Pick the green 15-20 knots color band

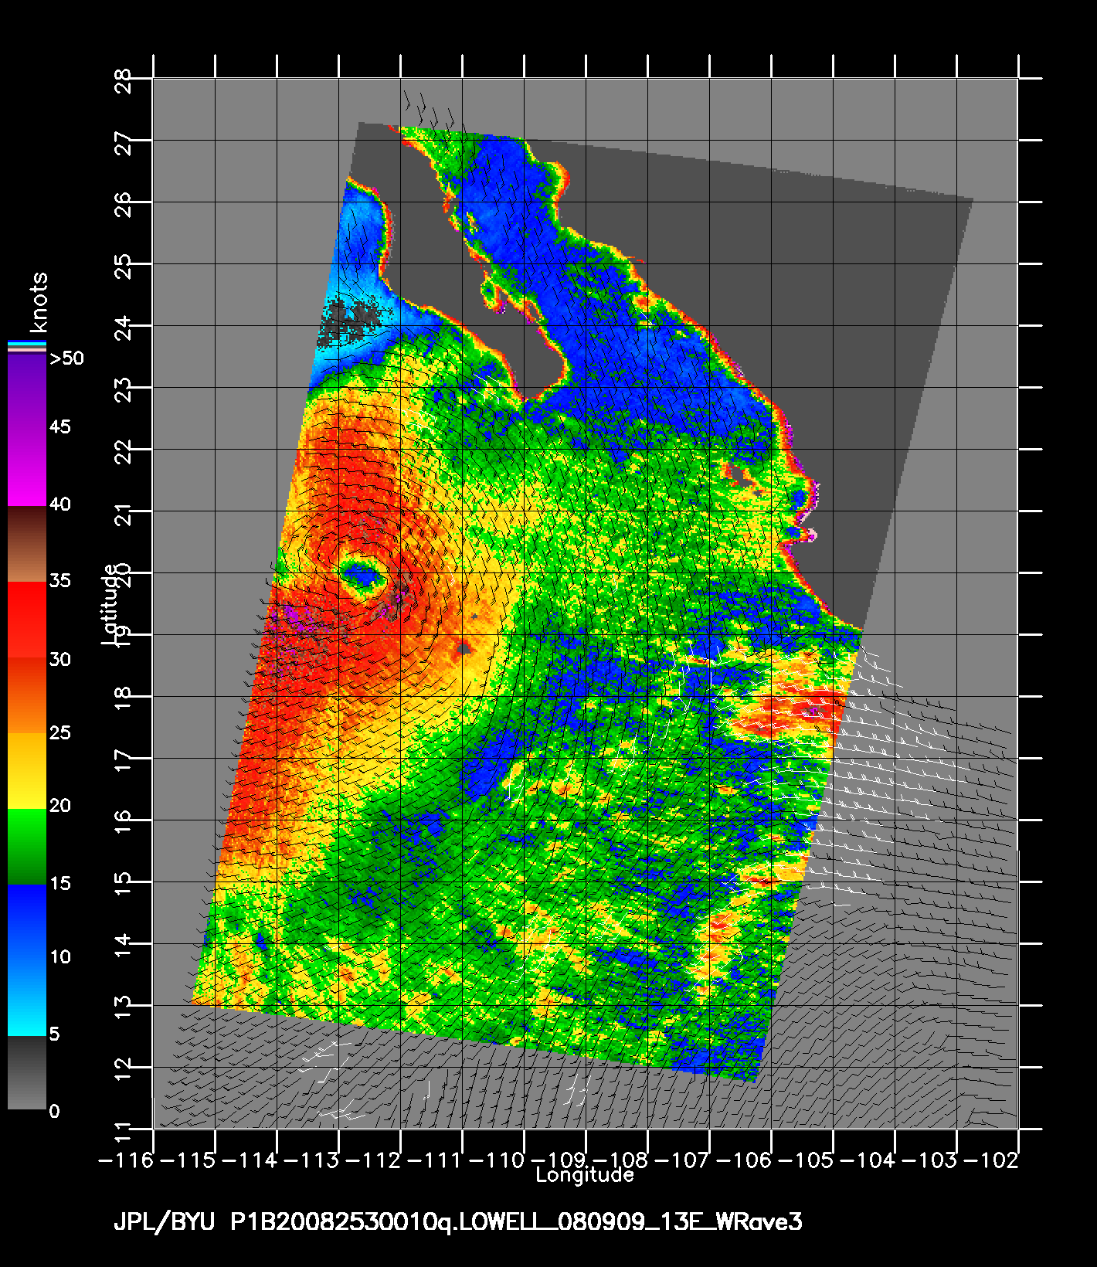(27, 846)
